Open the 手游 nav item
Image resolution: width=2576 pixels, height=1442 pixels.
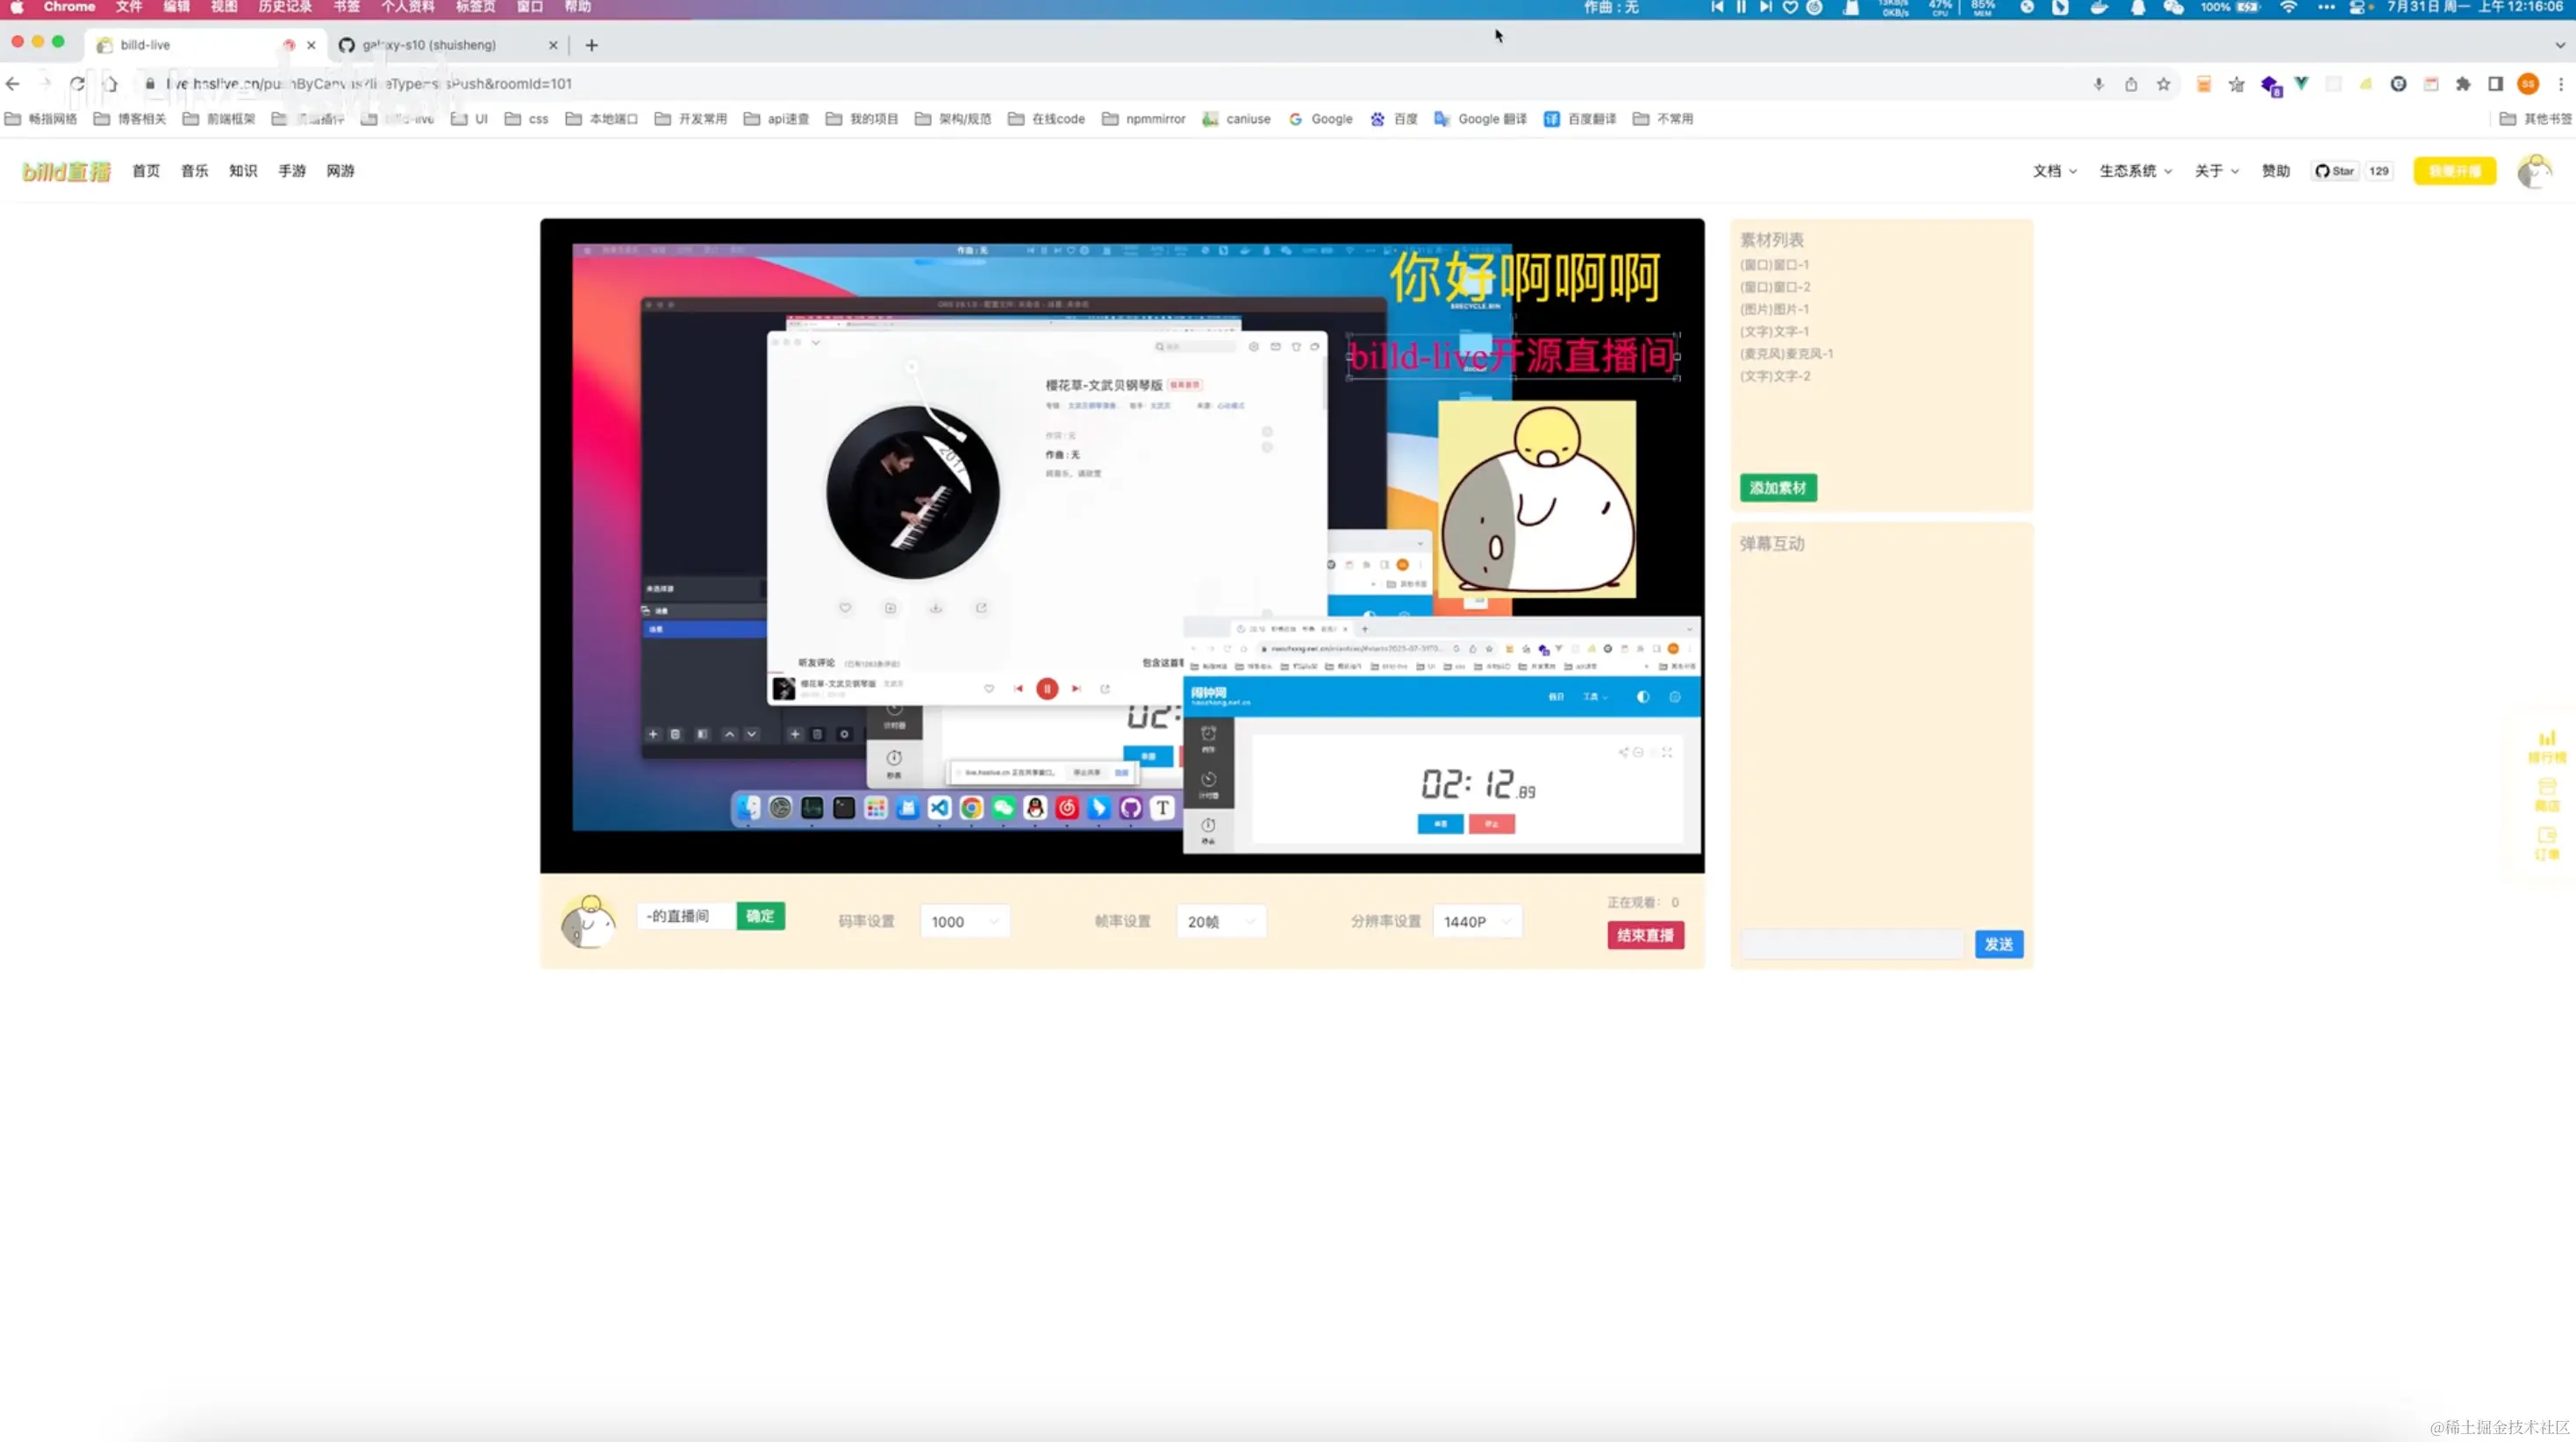tap(292, 171)
